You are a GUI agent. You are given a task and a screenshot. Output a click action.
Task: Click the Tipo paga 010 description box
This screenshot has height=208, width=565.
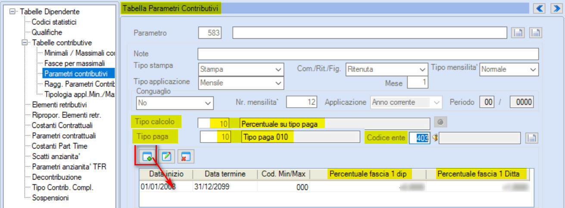point(301,138)
